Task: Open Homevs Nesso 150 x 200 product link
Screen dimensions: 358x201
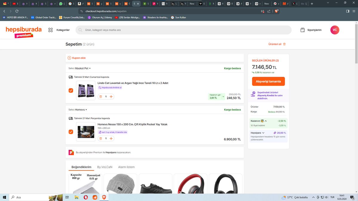Action: (x=132, y=124)
